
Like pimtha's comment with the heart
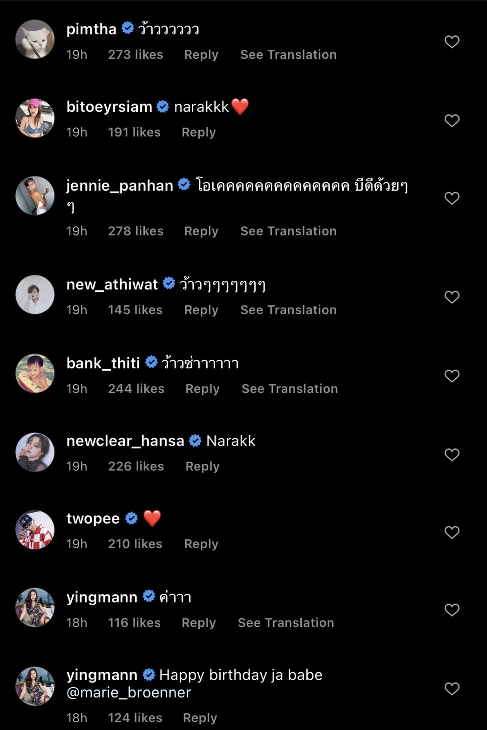(x=452, y=42)
